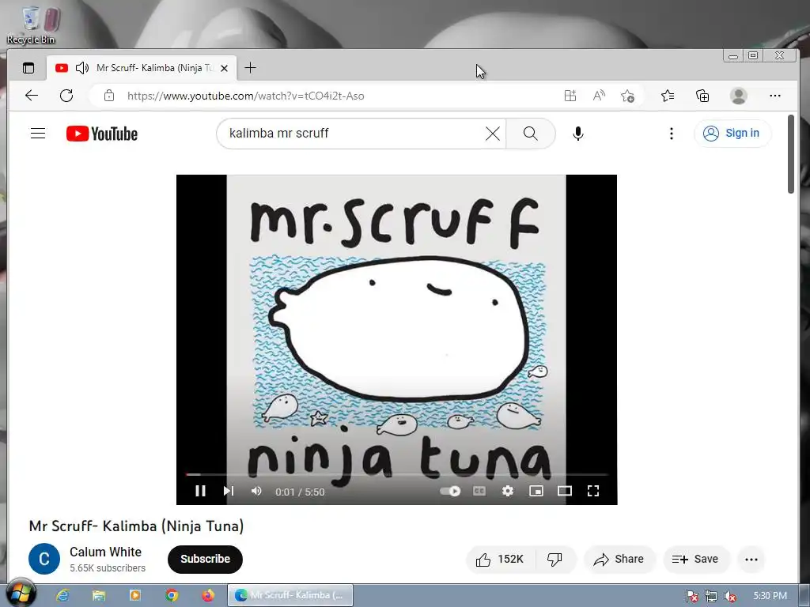Open muted volume tray icon
The width and height of the screenshot is (810, 607).
click(730, 596)
